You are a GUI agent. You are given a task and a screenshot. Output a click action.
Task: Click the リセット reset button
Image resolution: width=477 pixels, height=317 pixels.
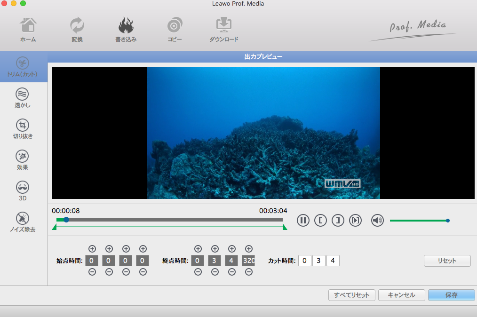pyautogui.click(x=447, y=261)
